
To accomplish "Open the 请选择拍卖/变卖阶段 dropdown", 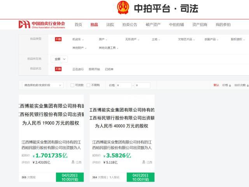I will 42,85.
